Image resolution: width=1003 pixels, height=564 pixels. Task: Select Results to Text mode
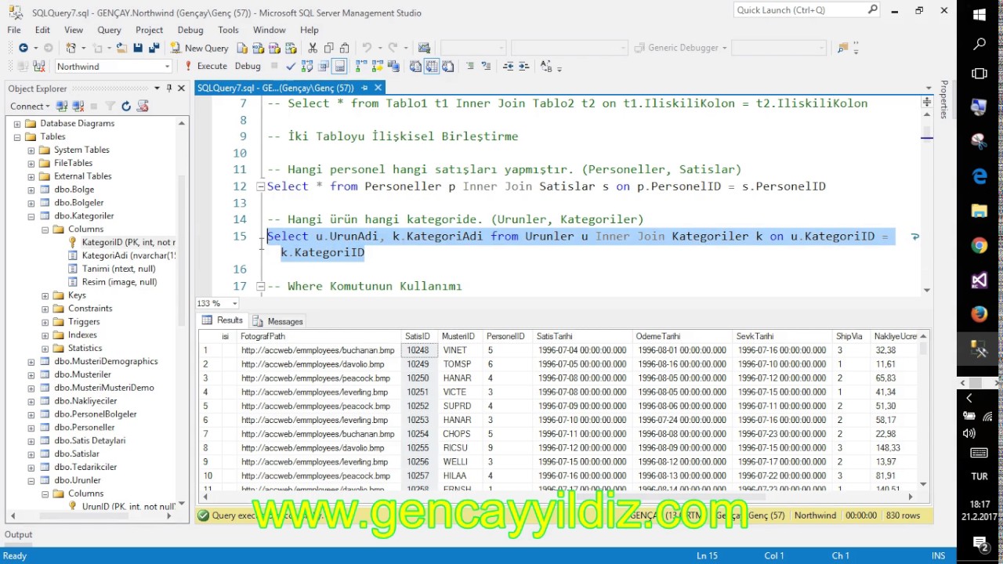(x=415, y=67)
